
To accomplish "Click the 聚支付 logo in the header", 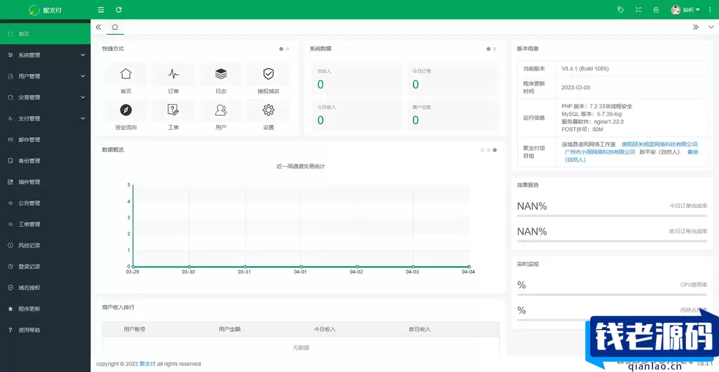I will (45, 10).
